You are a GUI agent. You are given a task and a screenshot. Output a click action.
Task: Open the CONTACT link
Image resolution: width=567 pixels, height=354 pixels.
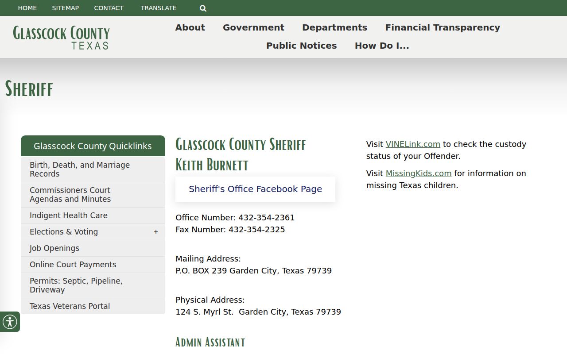point(109,8)
